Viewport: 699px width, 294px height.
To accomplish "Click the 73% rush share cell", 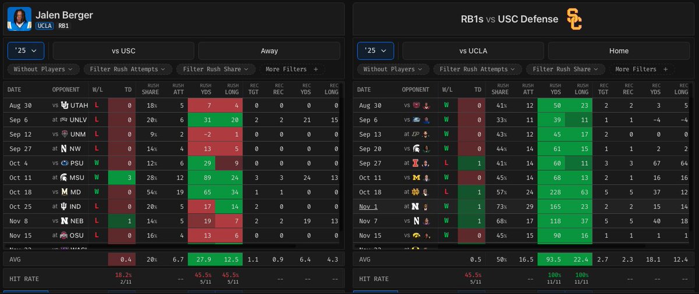I will (500, 207).
